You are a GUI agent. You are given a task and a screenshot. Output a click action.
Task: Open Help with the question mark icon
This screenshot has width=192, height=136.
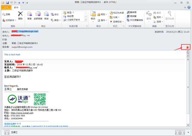(x=189, y=7)
